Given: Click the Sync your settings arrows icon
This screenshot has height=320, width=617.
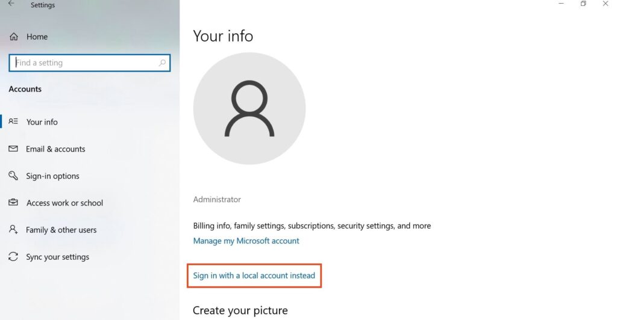Looking at the screenshot, I should [13, 257].
